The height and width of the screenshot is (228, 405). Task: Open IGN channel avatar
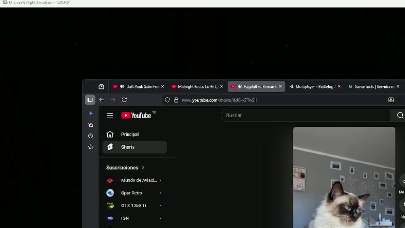[110, 218]
